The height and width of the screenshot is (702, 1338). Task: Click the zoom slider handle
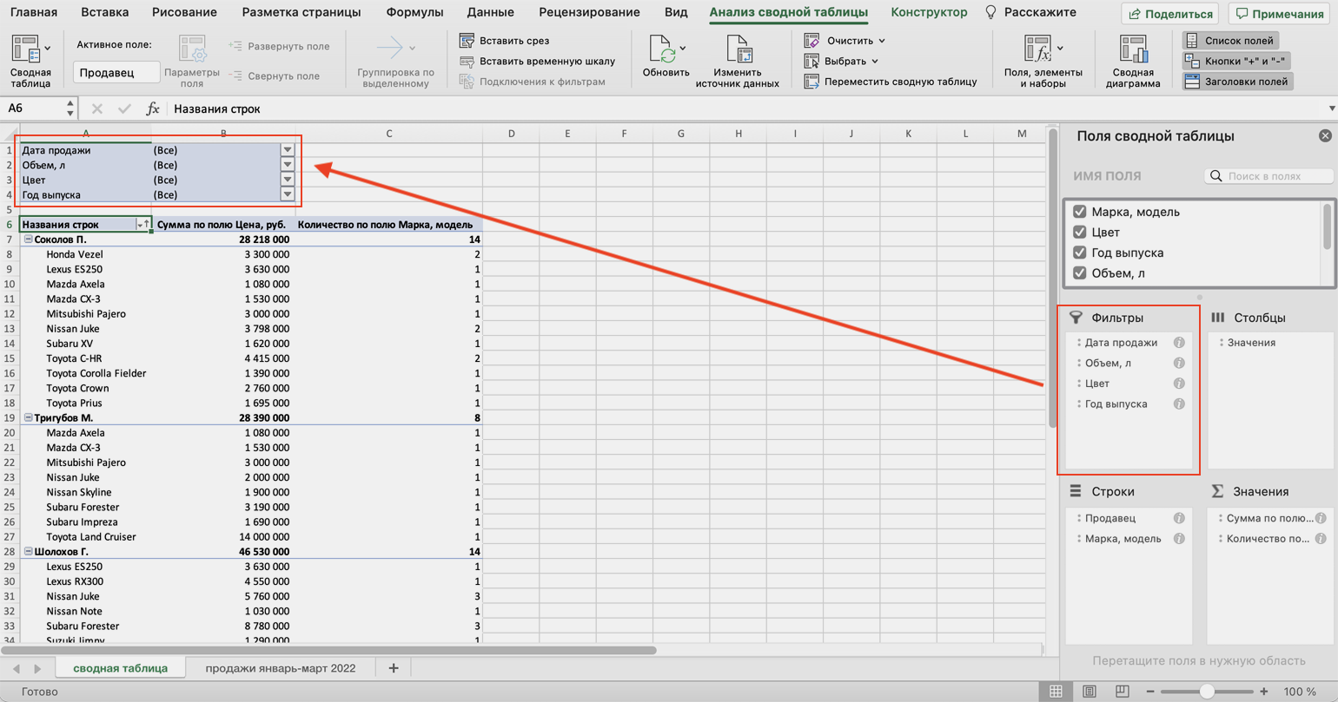click(x=1207, y=692)
